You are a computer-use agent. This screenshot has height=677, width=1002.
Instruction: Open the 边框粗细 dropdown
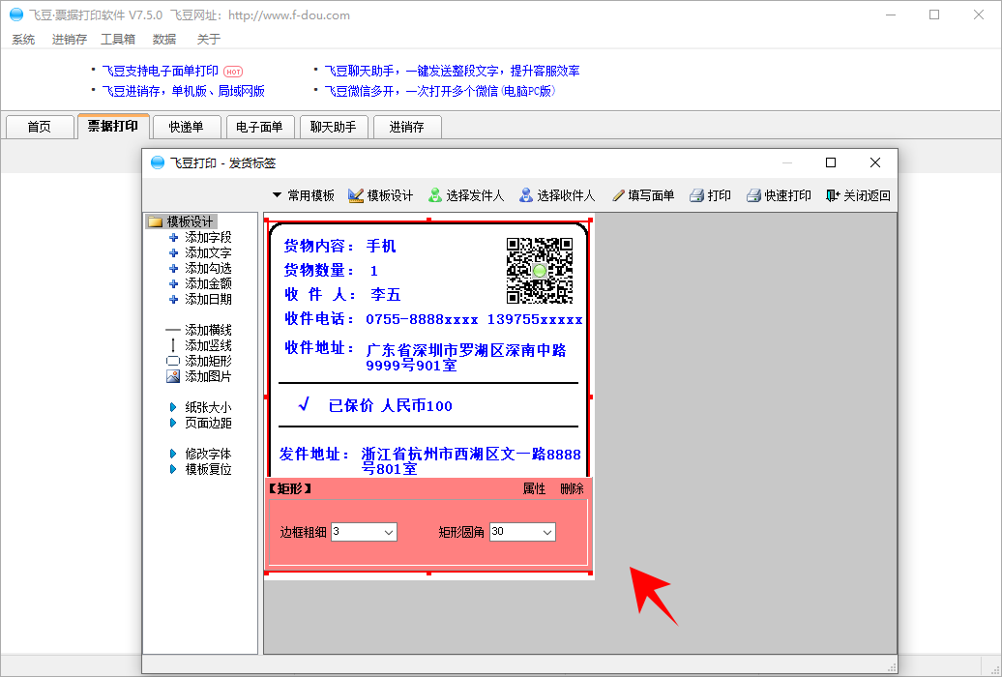coord(389,532)
